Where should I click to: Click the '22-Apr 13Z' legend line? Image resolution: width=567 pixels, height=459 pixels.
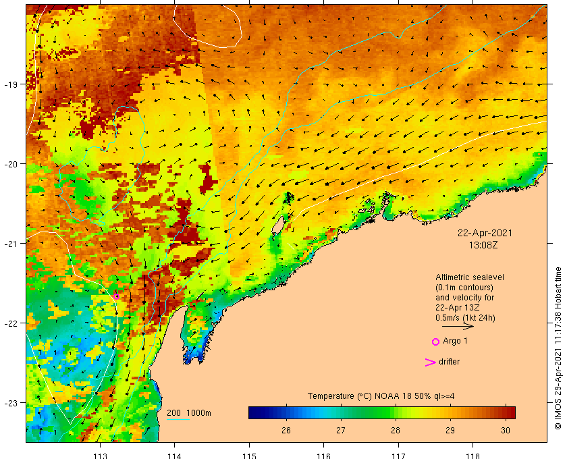tap(458, 308)
